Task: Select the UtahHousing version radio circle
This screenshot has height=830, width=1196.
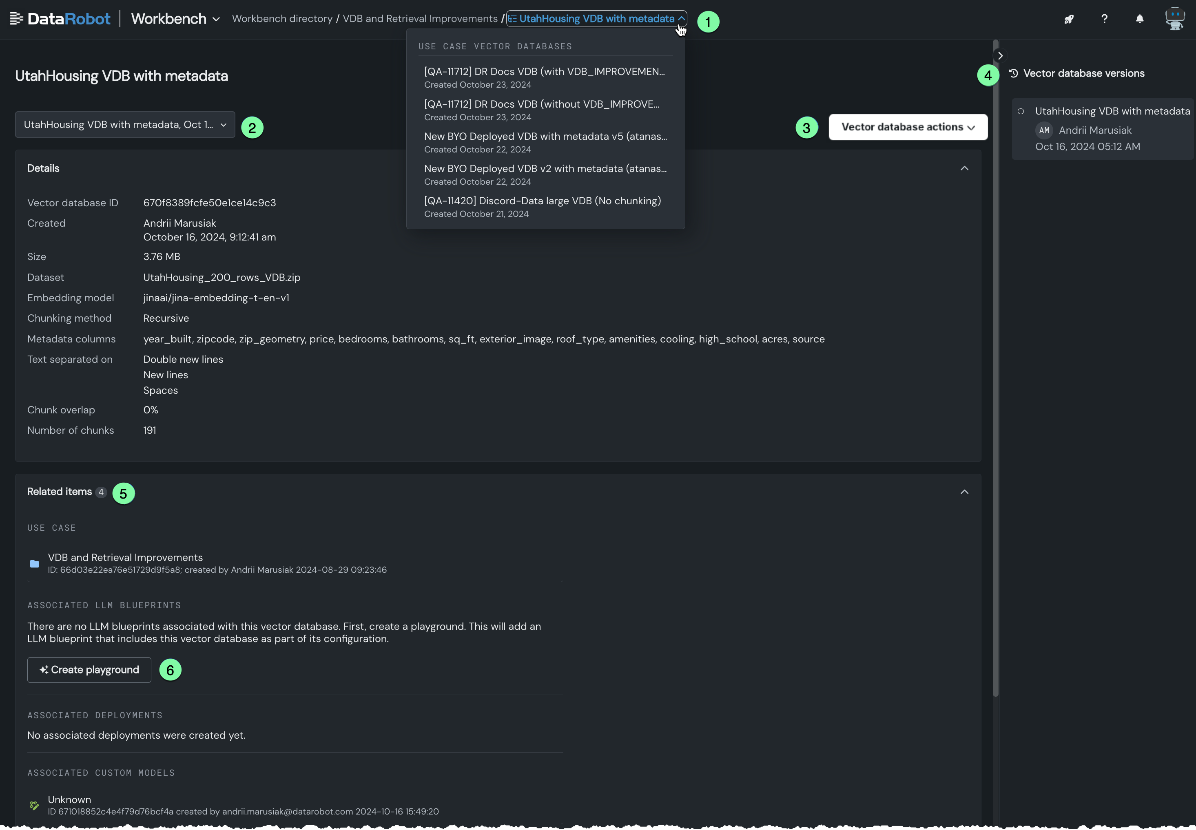Action: point(1021,111)
